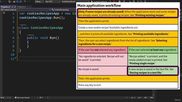Open the Undo history dropdown arrow
Image resolution: width=182 pixels, height=102 pixels.
27,2
